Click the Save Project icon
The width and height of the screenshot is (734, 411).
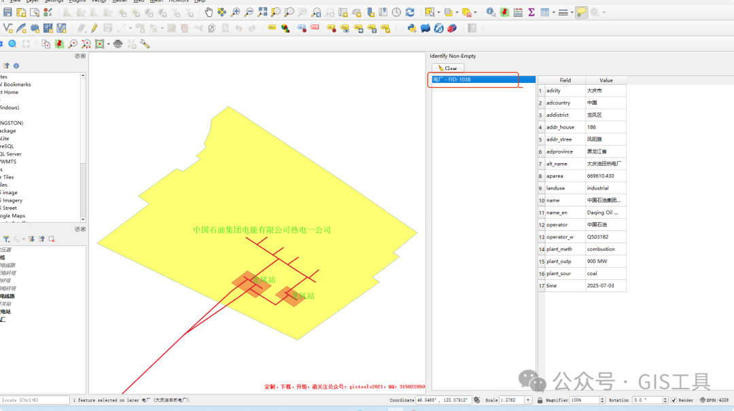click(7, 13)
